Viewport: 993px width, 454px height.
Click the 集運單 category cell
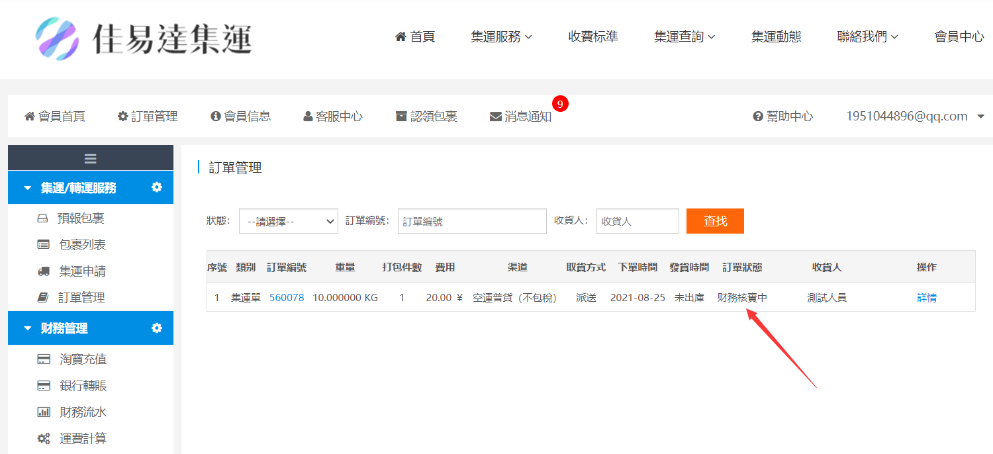coord(246,298)
